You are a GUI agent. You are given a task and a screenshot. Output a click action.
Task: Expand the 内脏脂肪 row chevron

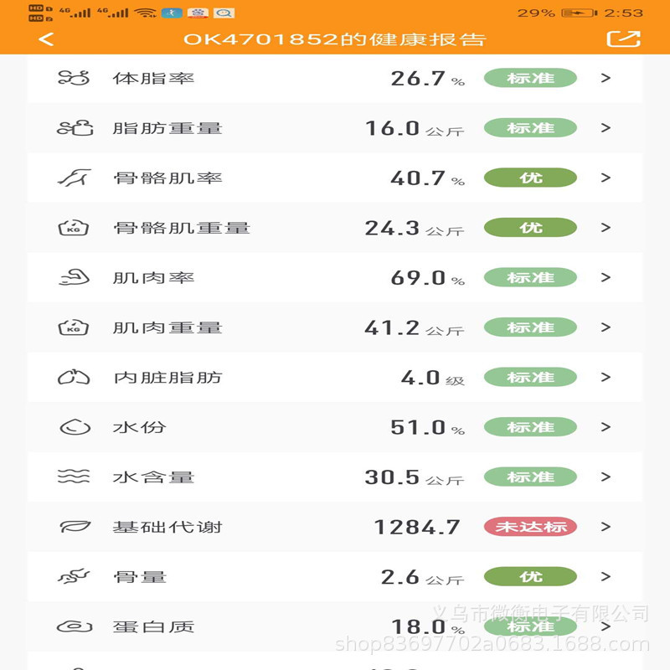(x=606, y=377)
